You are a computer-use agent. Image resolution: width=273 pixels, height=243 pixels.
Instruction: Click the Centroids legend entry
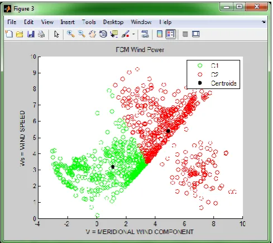(223, 83)
